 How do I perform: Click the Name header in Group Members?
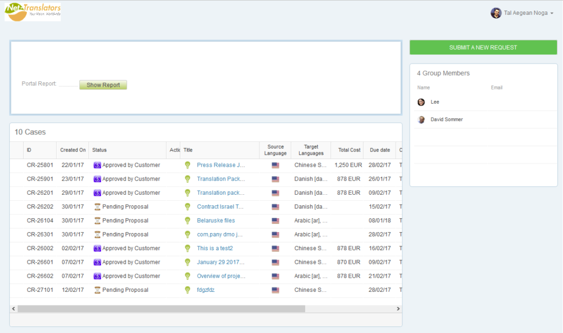423,87
